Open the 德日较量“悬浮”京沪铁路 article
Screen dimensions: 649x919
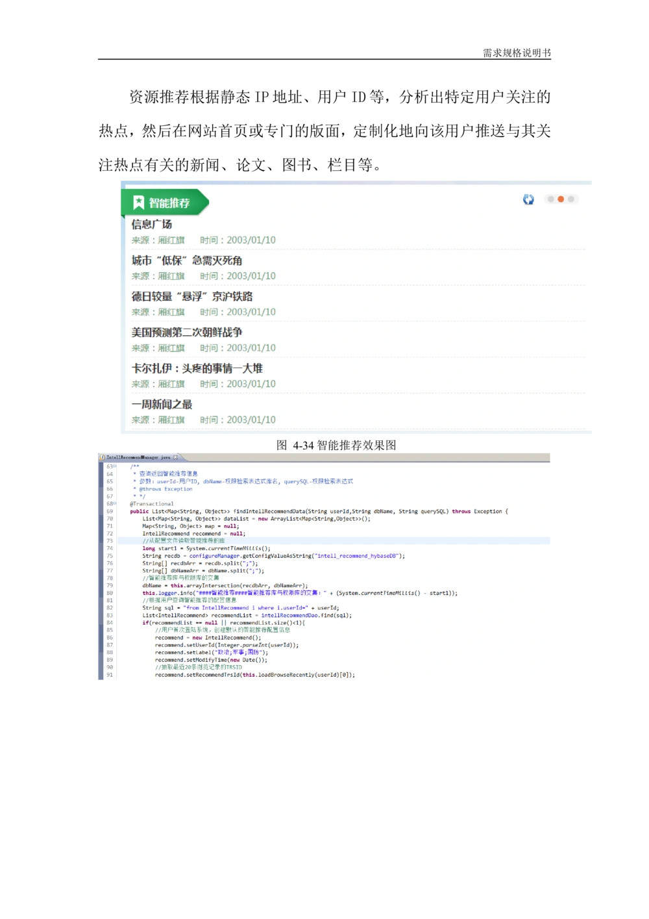[192, 296]
